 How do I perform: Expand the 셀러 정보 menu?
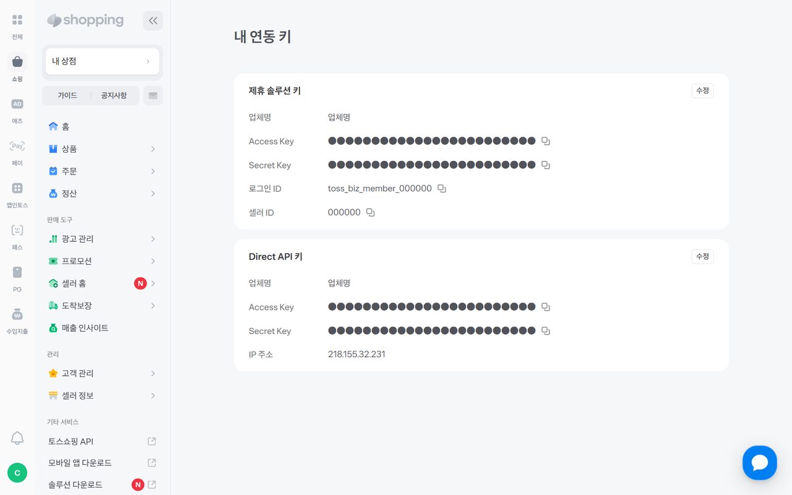pyautogui.click(x=102, y=396)
